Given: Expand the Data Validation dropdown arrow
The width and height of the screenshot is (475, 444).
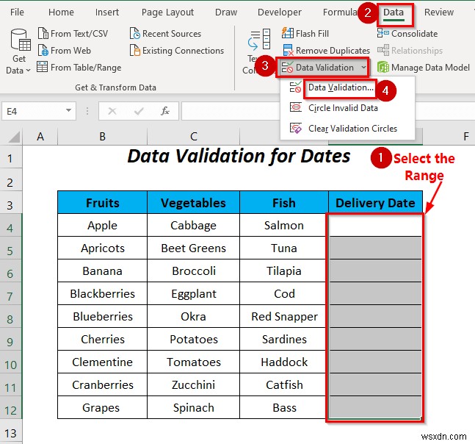Looking at the screenshot, I should (x=363, y=68).
